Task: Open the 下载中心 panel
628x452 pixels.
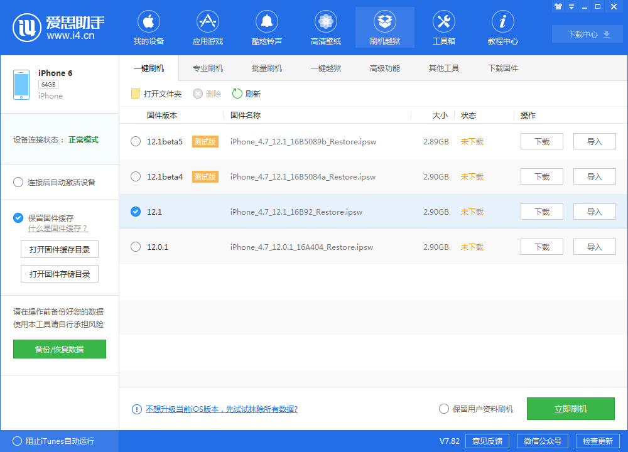Action: click(x=587, y=34)
